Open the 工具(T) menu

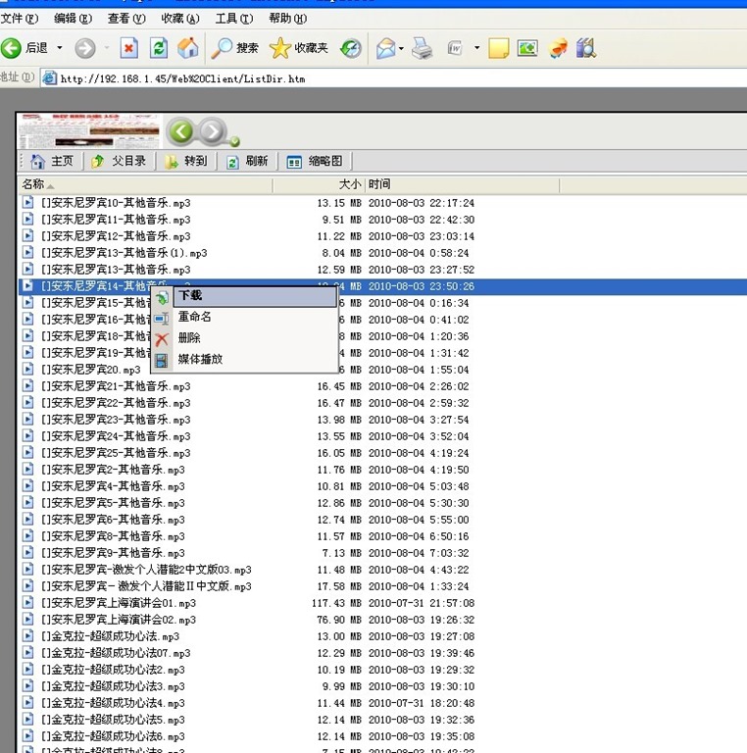(232, 19)
